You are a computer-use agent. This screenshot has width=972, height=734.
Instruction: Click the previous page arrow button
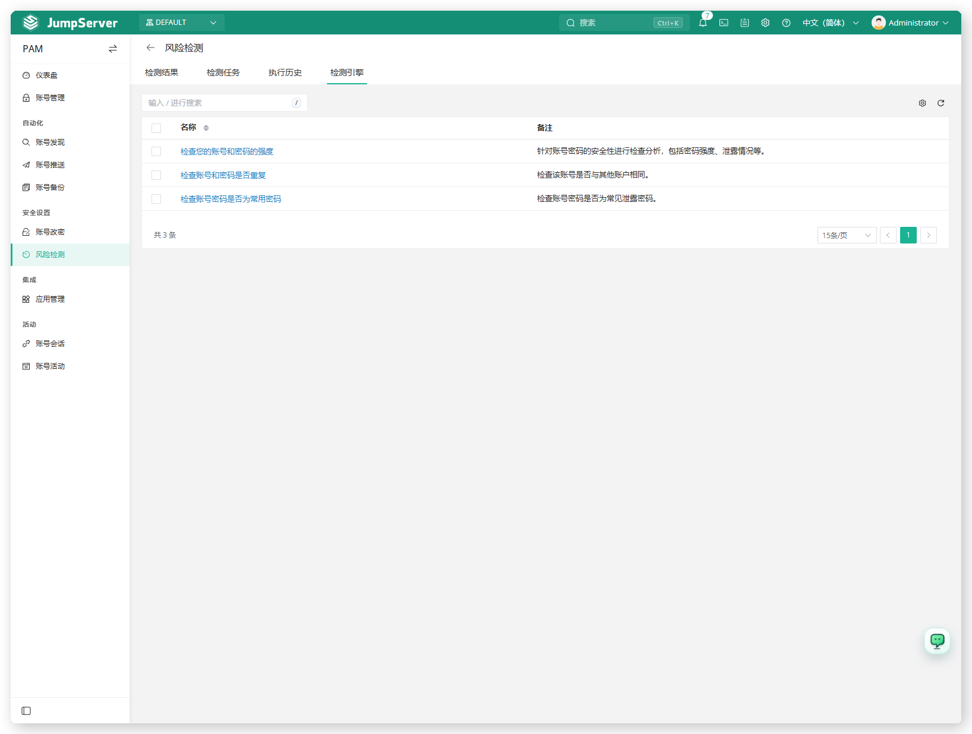pos(888,235)
